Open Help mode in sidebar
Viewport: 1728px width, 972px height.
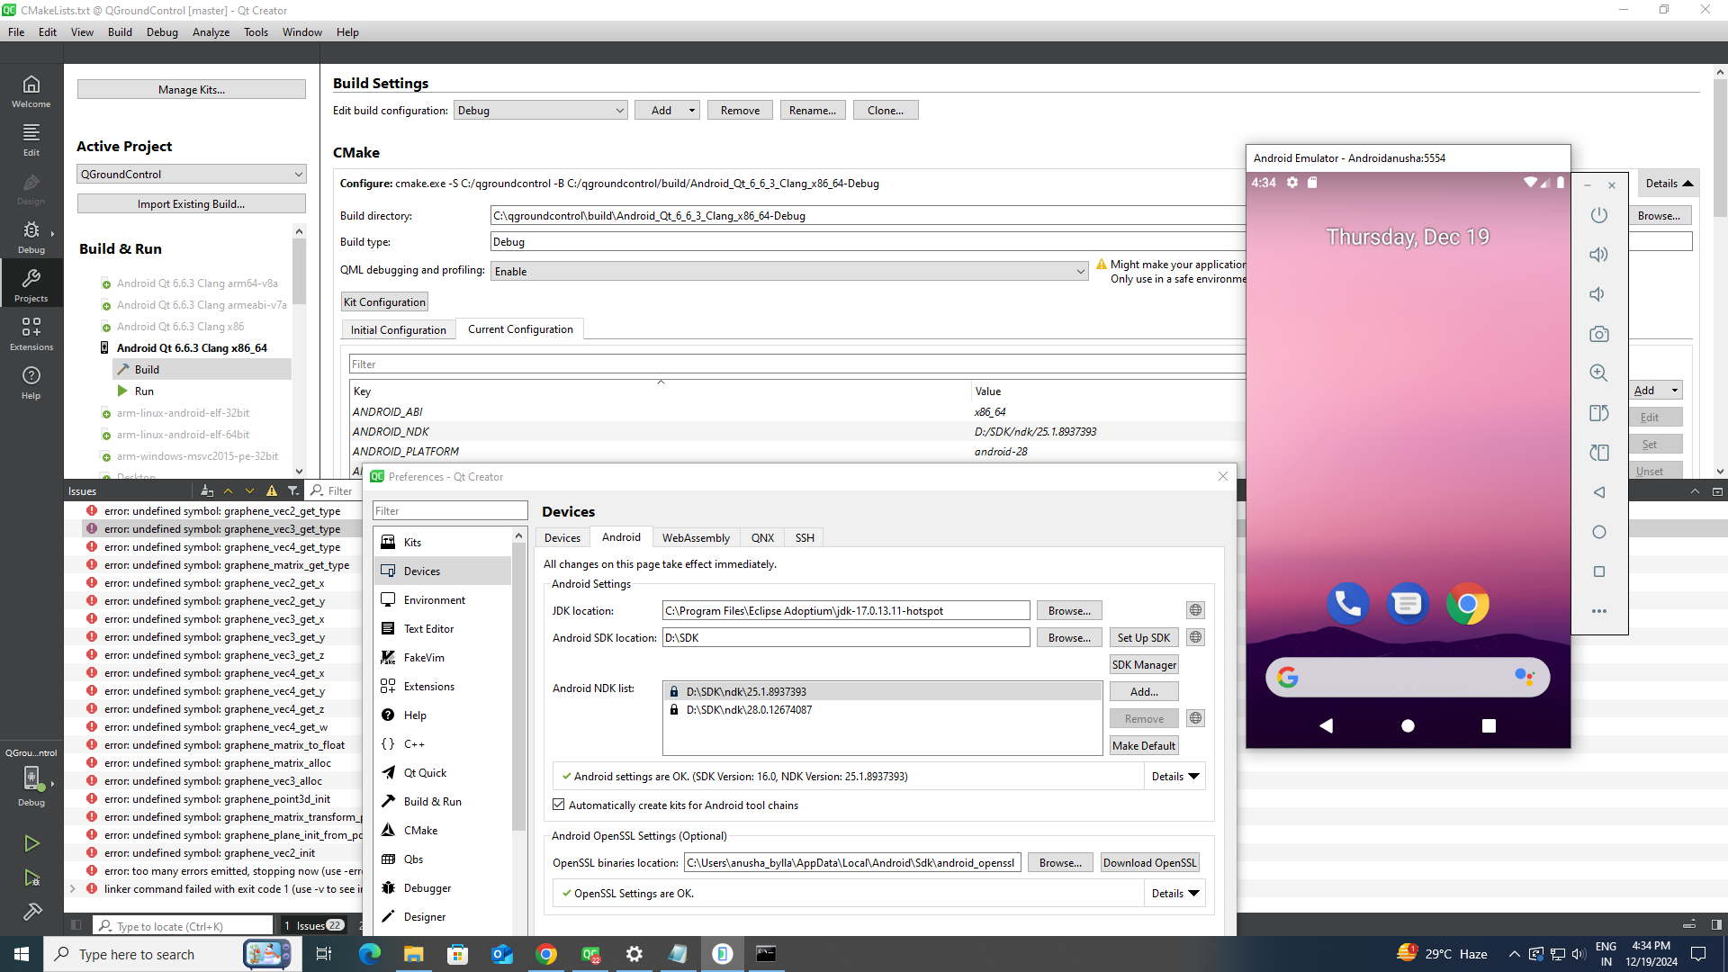click(31, 382)
